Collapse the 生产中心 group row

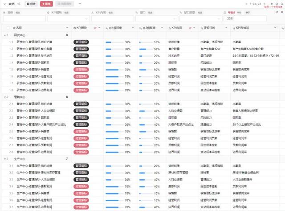pyautogui.click(x=5, y=159)
